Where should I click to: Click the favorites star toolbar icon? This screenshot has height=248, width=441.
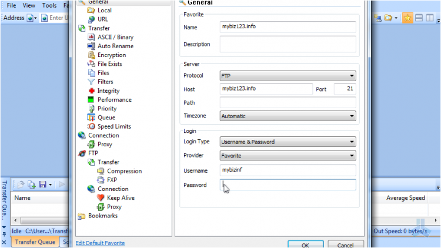click(x=407, y=18)
